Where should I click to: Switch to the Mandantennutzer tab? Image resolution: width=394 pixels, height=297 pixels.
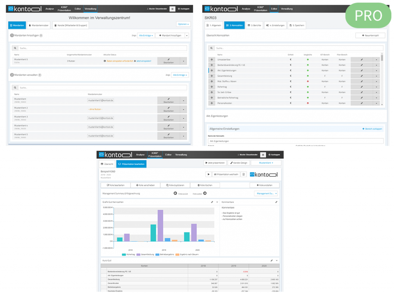tap(39, 25)
